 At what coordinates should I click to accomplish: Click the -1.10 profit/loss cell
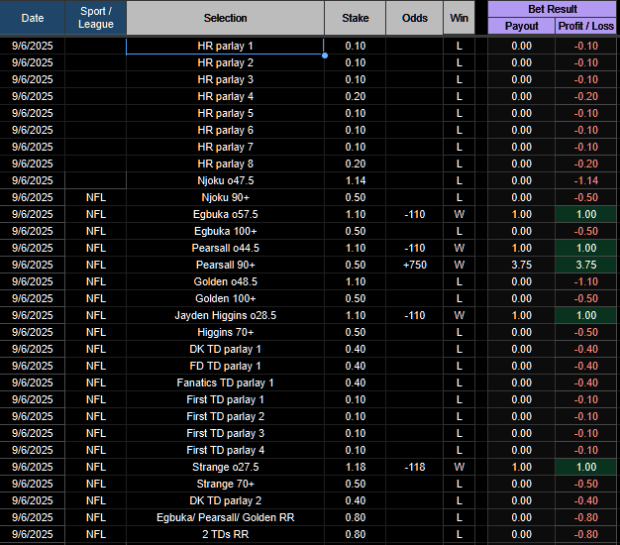[586, 281]
